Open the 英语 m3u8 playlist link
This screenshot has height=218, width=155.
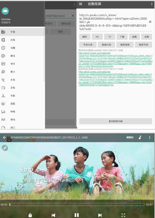click(x=115, y=78)
